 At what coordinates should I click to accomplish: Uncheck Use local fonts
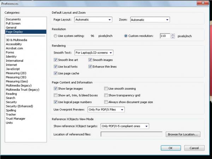(x=55, y=66)
